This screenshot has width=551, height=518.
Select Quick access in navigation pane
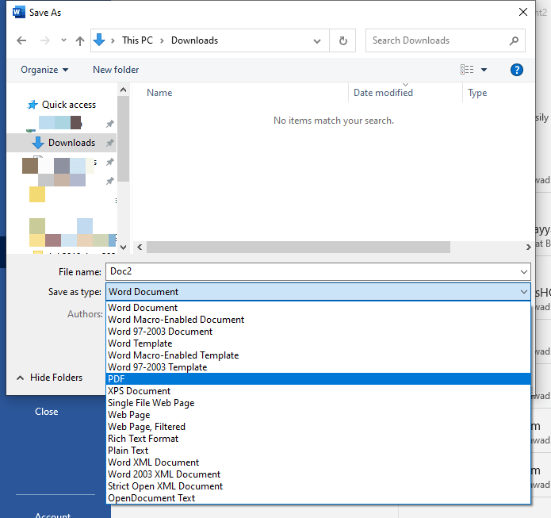(69, 105)
